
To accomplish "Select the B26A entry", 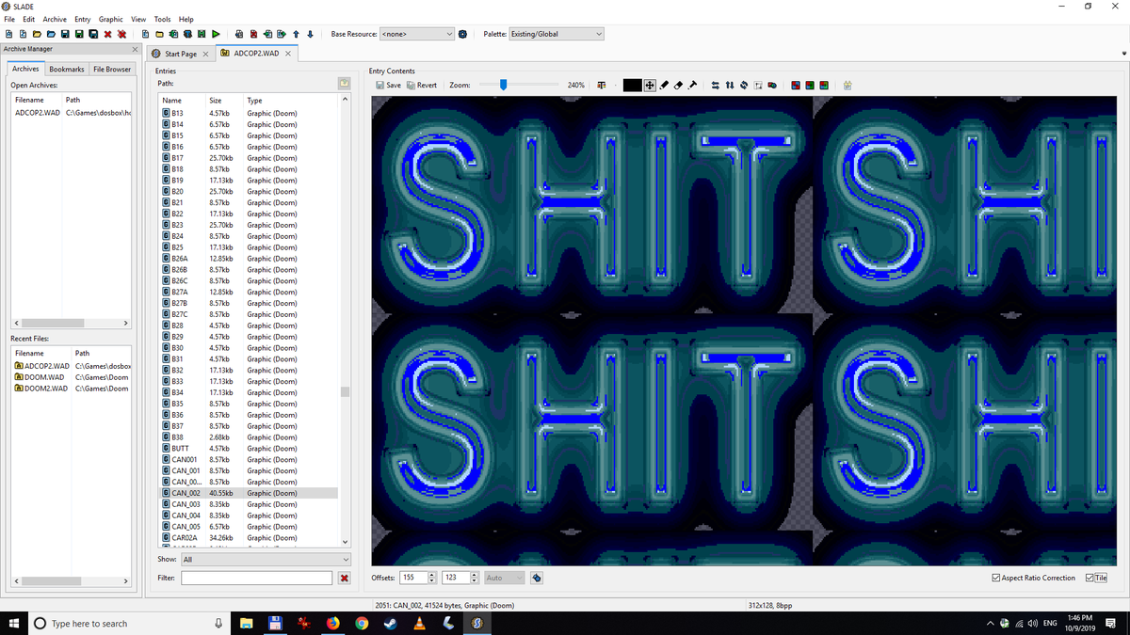I will pos(249,259).
